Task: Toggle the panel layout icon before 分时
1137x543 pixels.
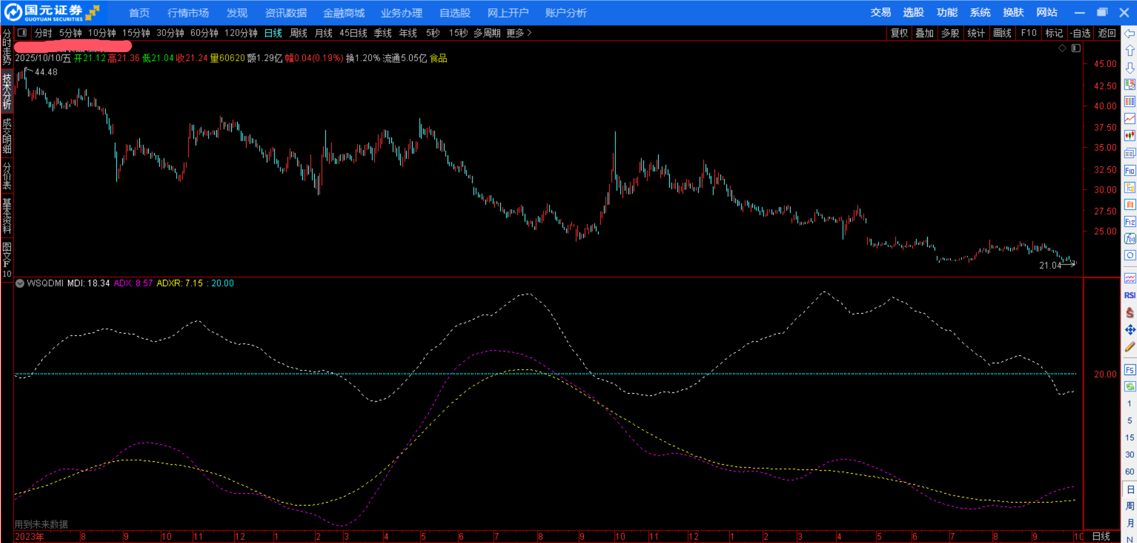Action: 22,33
